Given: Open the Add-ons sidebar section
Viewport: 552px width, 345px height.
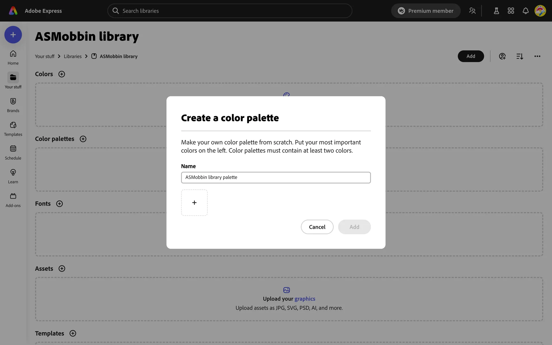Looking at the screenshot, I should [x=13, y=200].
